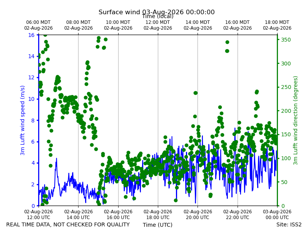Select the 12:00 MDT top axis label
The height and width of the screenshot is (231, 308).
pos(158,25)
